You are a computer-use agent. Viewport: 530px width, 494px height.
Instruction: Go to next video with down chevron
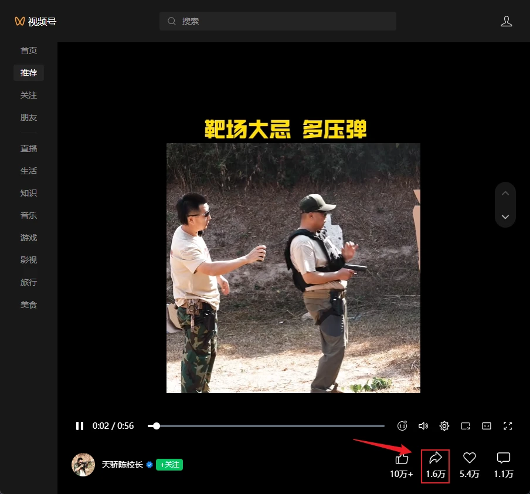pyautogui.click(x=505, y=217)
